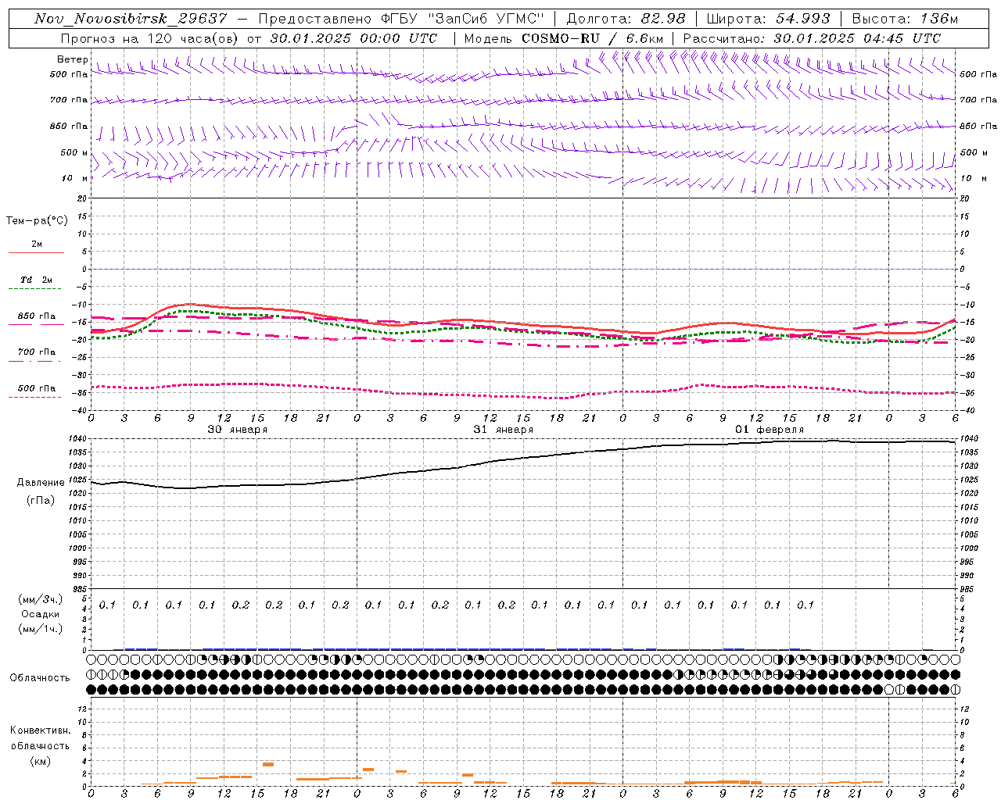This screenshot has width=1001, height=800.
Task: Click the station title Nov_Novosibirsk_29637
Action: tap(131, 19)
